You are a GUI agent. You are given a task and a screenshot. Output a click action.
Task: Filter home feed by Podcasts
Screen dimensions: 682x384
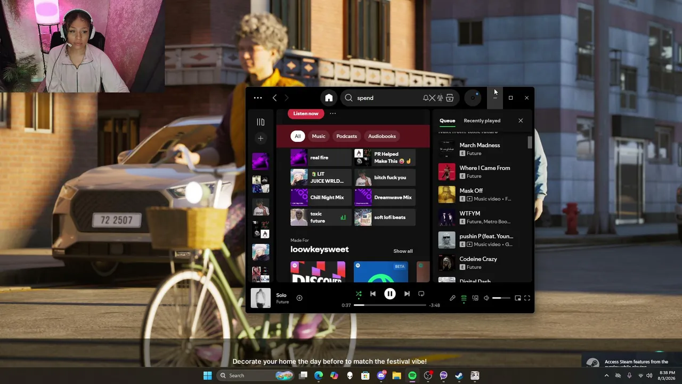tap(346, 137)
